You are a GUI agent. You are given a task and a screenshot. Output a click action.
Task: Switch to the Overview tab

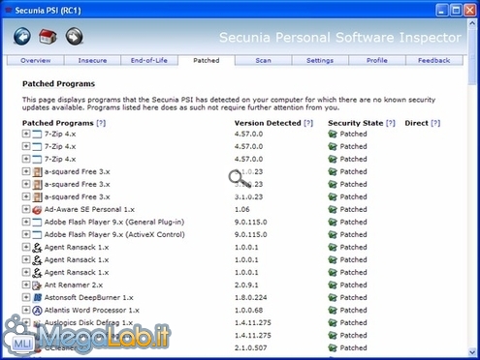point(36,60)
